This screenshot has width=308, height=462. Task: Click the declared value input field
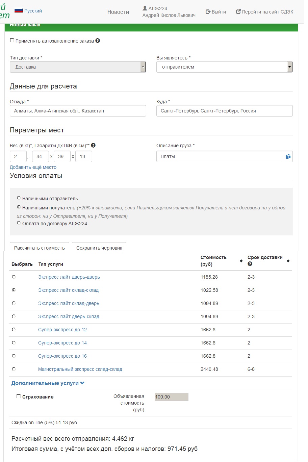click(x=171, y=397)
